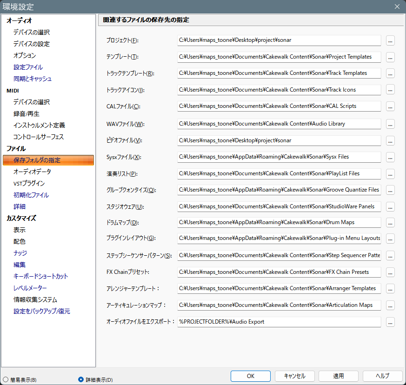Click the FX Chainプリセット path field

click(x=279, y=272)
